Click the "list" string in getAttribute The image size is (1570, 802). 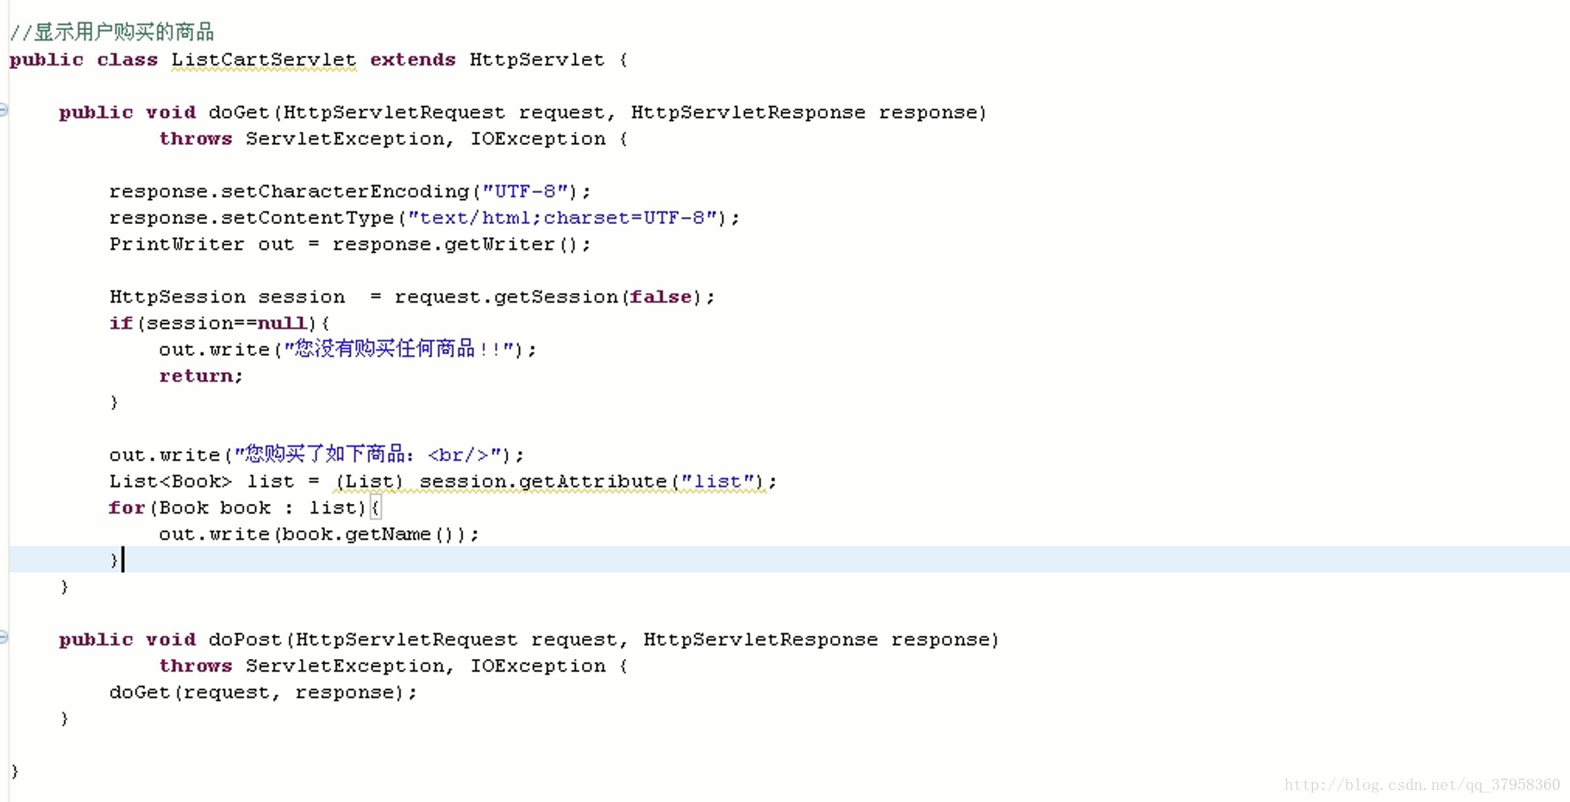(x=717, y=482)
